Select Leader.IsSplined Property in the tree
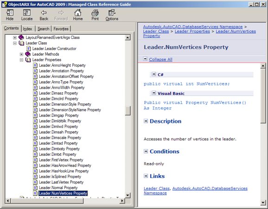Viewport: 268px width, 209px height. coord(60,177)
